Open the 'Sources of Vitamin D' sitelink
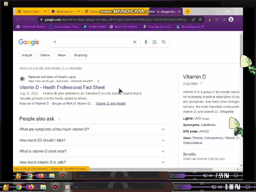The width and height of the screenshot is (256, 192). coord(34,103)
